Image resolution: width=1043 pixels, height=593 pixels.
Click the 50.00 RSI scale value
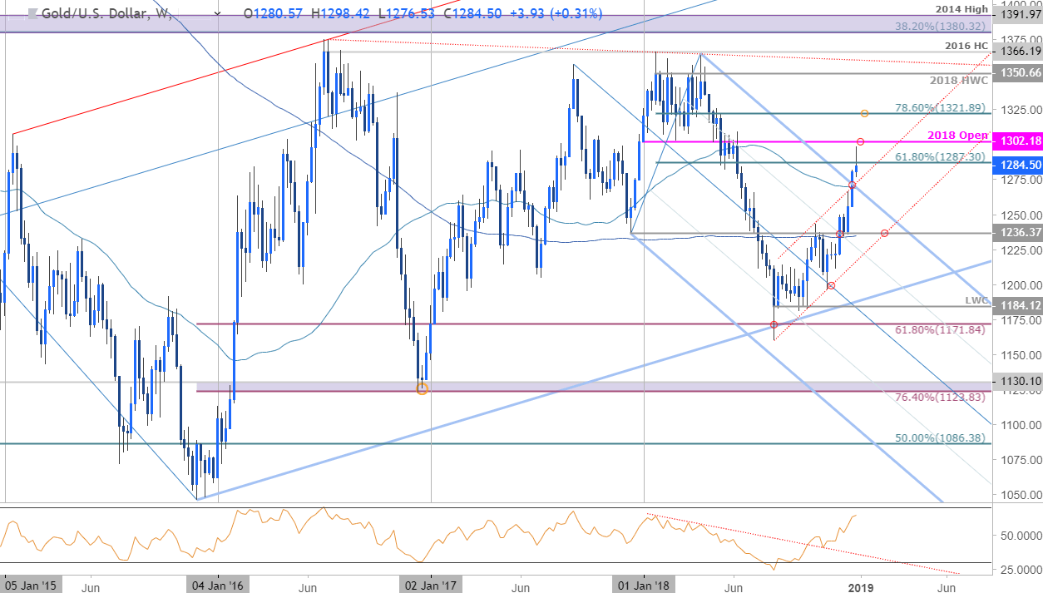tap(1021, 535)
